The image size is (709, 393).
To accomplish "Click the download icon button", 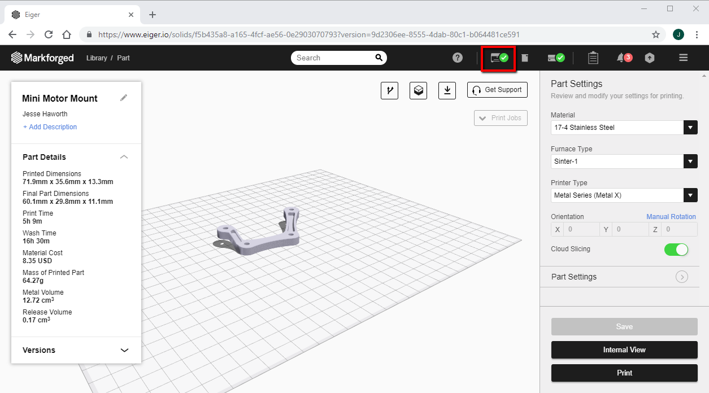I will [447, 90].
